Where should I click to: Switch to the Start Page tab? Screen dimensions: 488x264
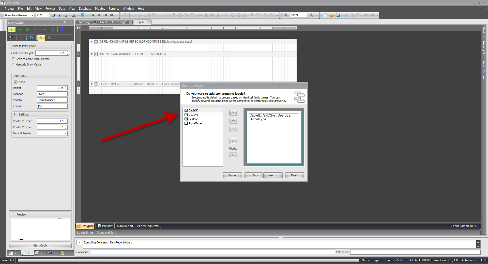[84, 22]
